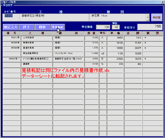
Task: Click the quantity cell 0.710
Action: point(91,43)
